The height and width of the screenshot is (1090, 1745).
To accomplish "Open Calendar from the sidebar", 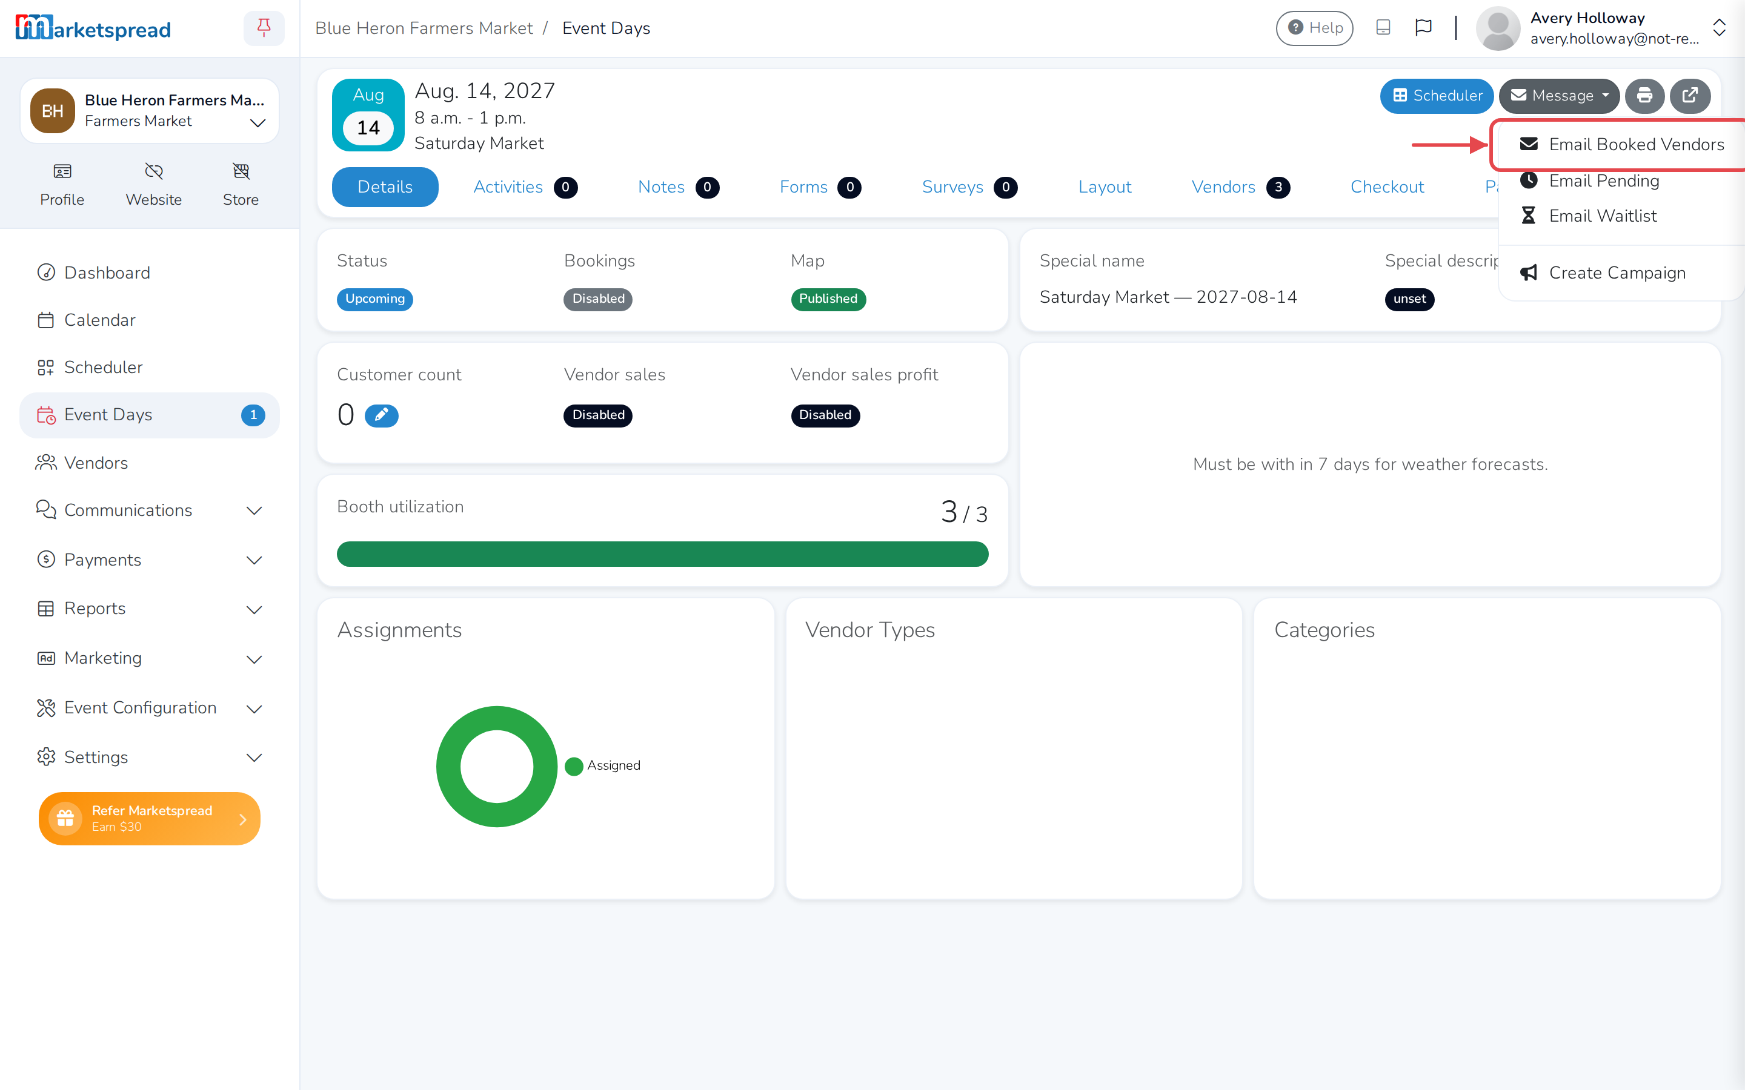I will pos(149,320).
